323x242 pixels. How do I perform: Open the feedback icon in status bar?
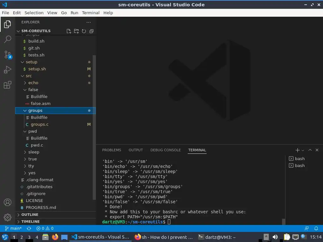(x=307, y=228)
